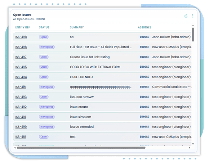The width and height of the screenshot is (209, 162).
Task: Select summary 'isssue extended' in ISS-490 row
Action: tap(82, 127)
